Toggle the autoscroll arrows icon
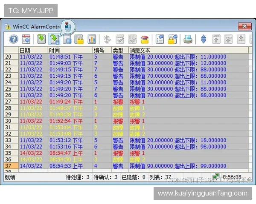This screenshot has height=204, width=256. click(x=204, y=39)
